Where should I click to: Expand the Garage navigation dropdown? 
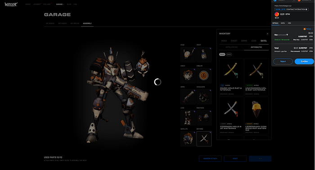[60, 4]
